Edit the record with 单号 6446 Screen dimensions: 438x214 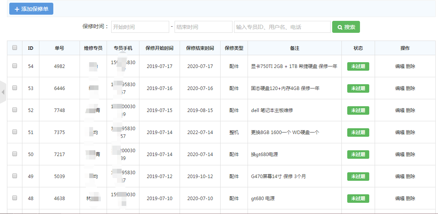[x=400, y=88]
